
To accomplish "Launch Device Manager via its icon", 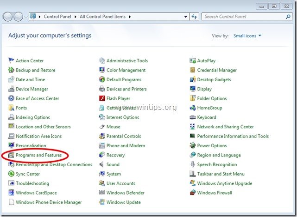I will click(x=11, y=89).
